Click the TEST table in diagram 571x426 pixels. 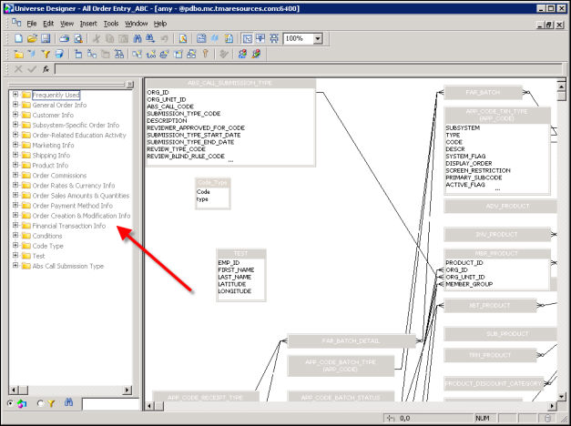click(240, 274)
